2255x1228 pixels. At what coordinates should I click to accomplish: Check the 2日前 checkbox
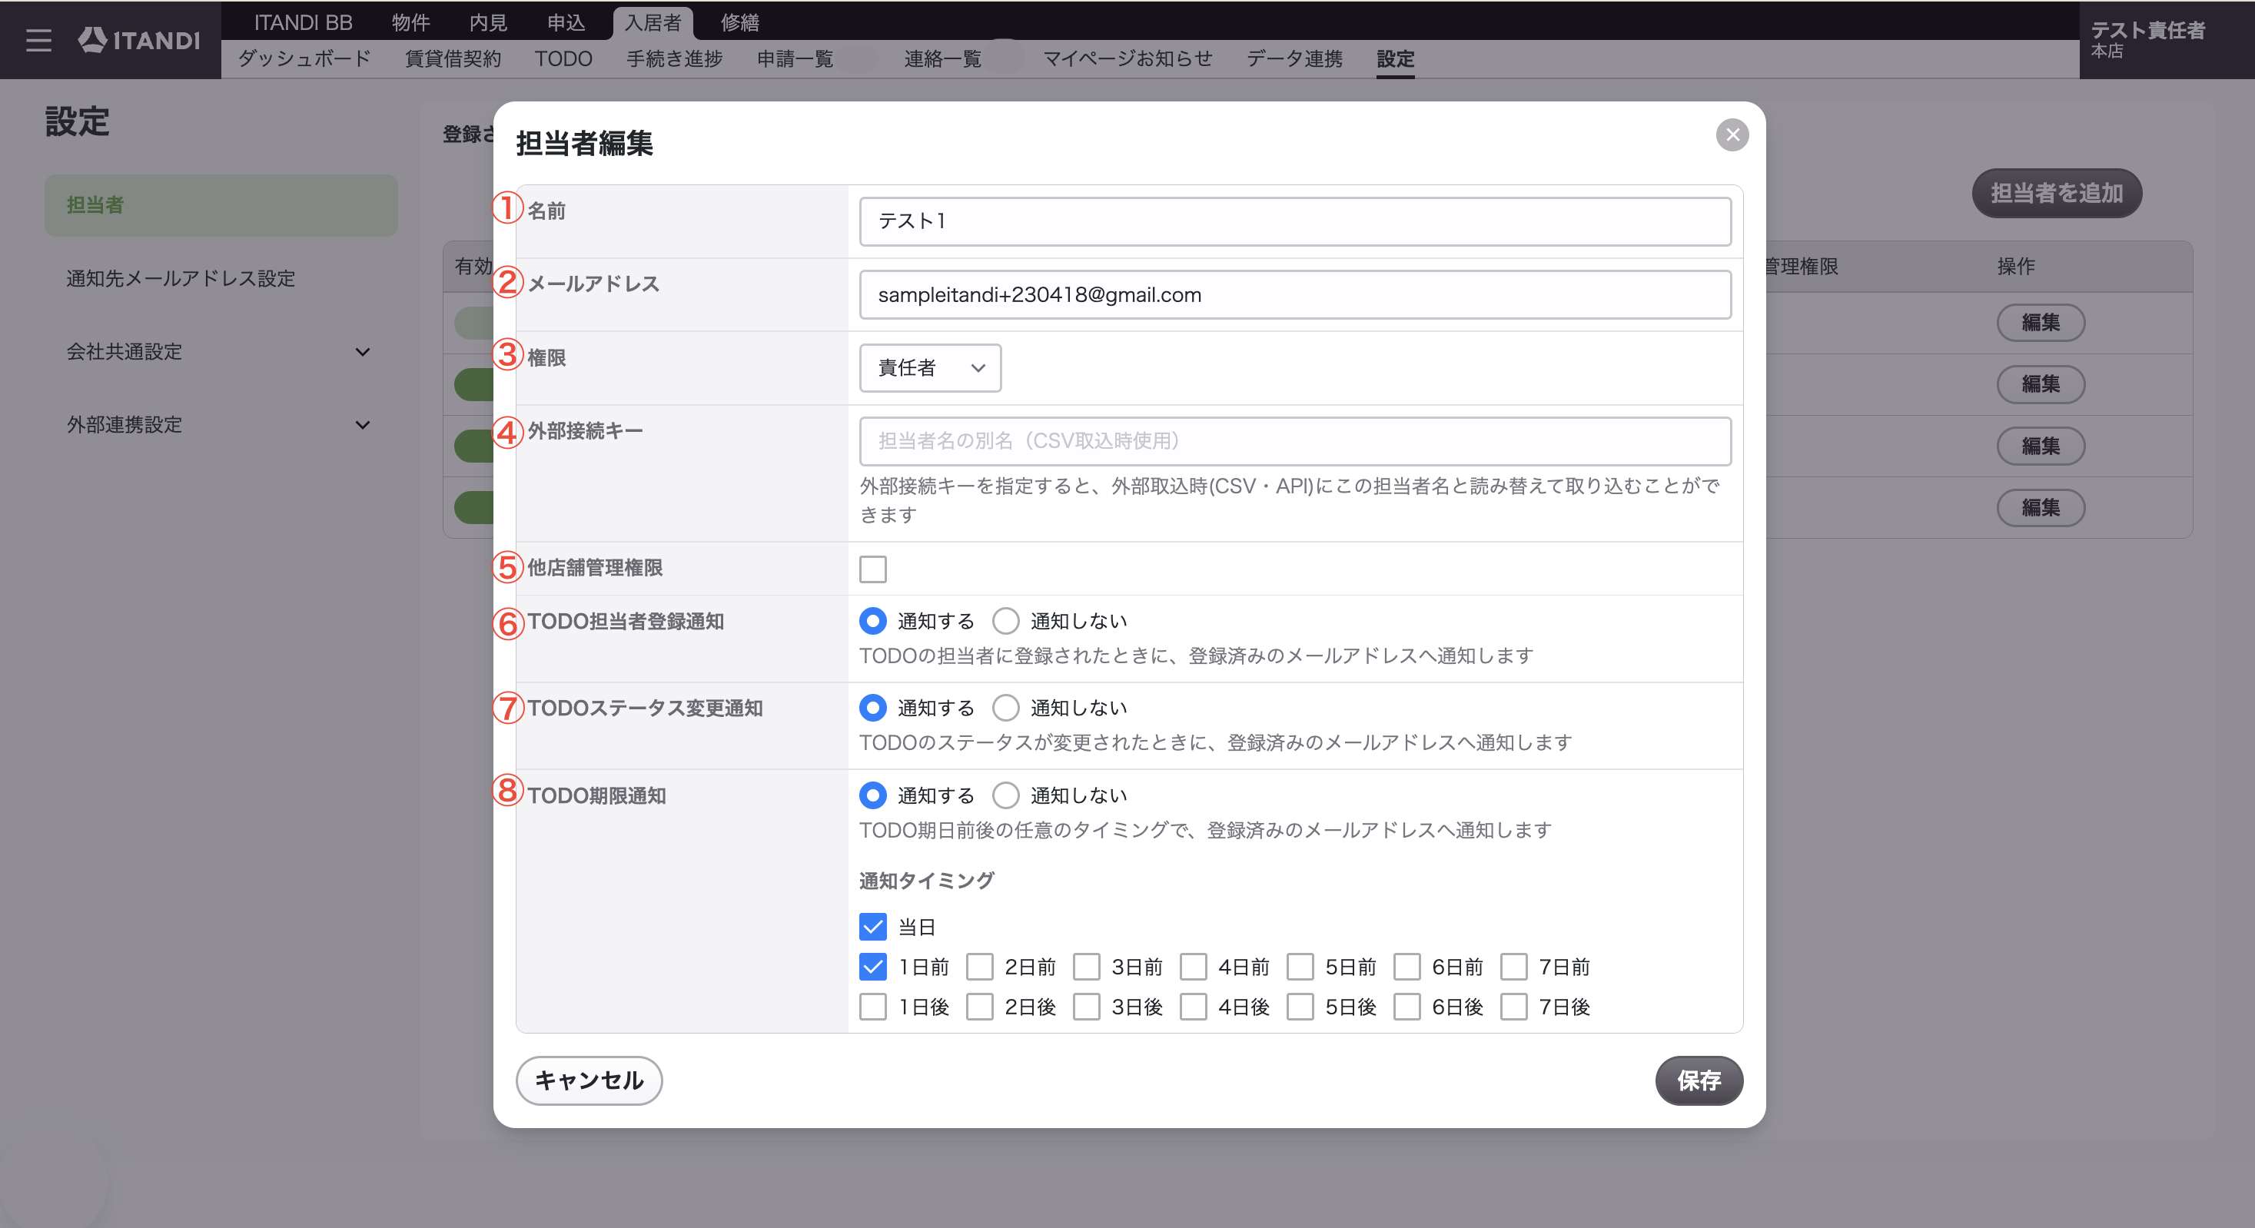tap(980, 967)
